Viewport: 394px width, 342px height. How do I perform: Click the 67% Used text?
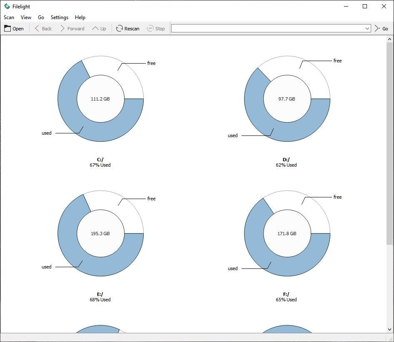click(100, 165)
